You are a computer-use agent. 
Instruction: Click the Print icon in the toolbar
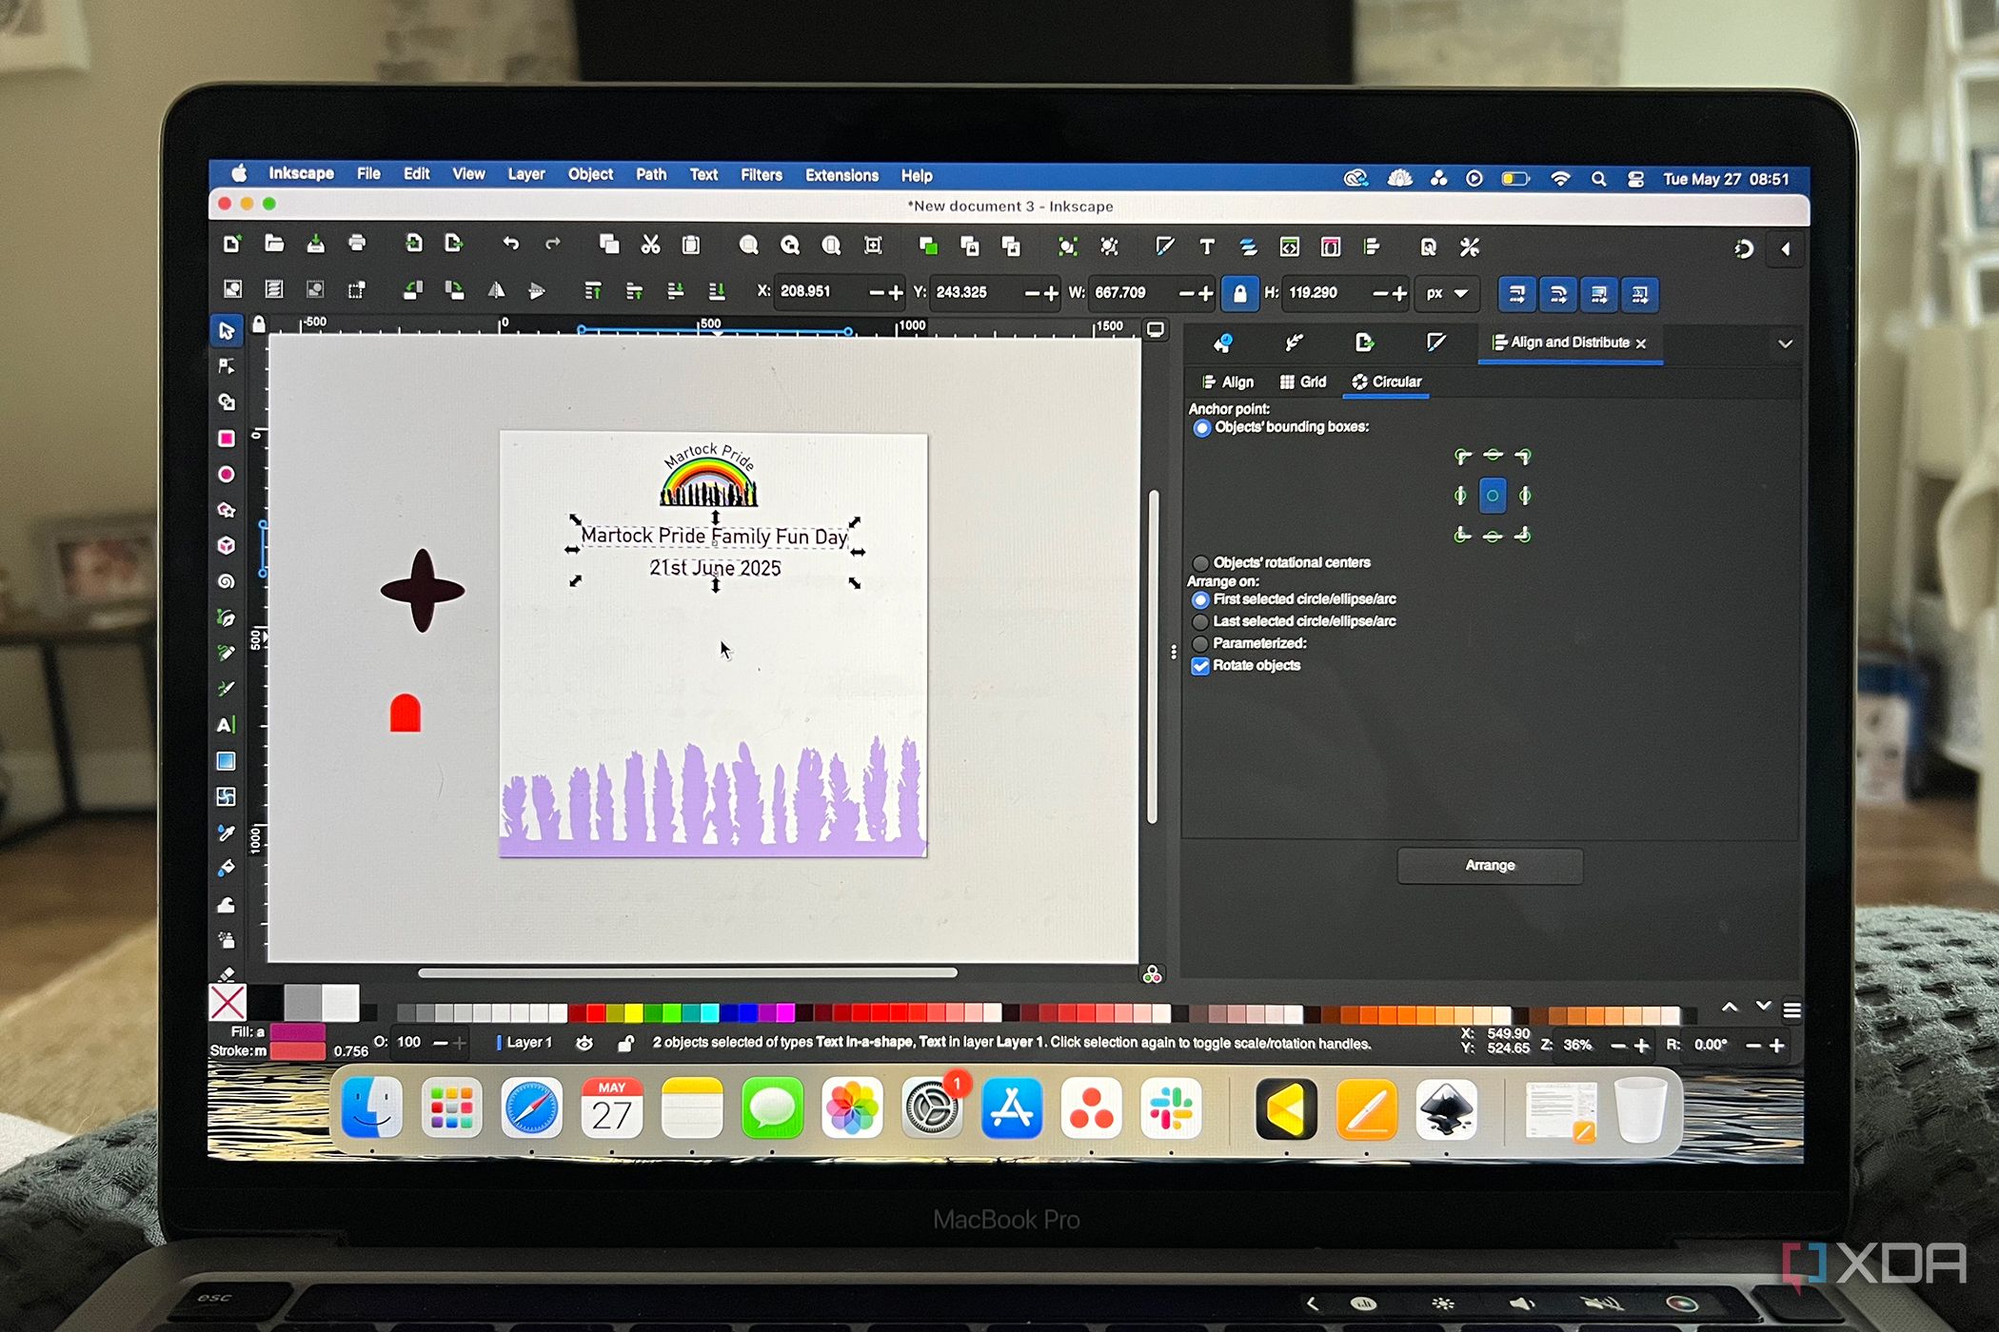pos(357,244)
